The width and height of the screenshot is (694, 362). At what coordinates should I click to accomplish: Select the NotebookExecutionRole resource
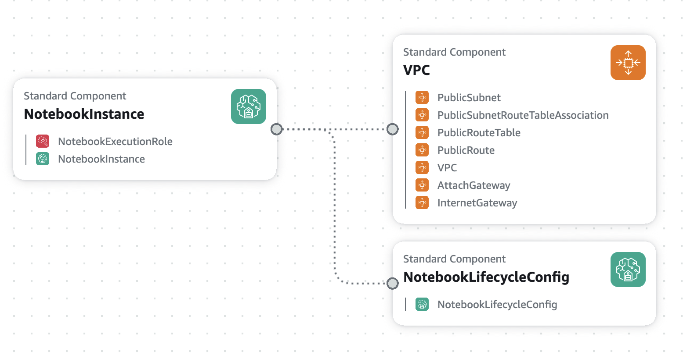115,142
